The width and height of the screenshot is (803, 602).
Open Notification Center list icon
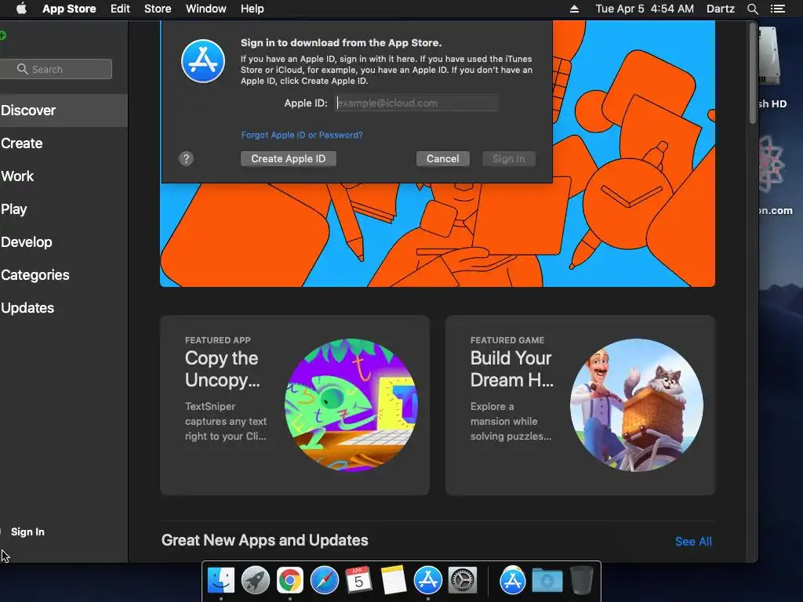[778, 9]
